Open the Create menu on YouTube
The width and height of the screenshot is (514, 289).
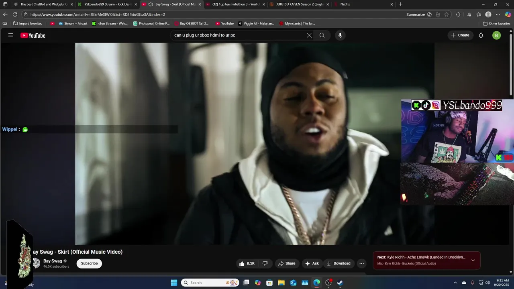coord(460,35)
